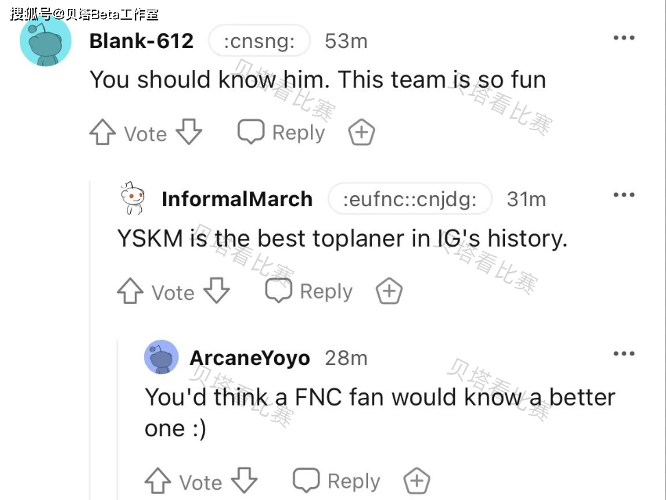Upvote InformalMarch's comment about YSKM
Image resolution: width=666 pixels, height=500 pixels.
point(130,292)
